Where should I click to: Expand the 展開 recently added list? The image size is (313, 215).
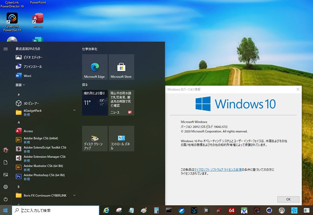20,85
